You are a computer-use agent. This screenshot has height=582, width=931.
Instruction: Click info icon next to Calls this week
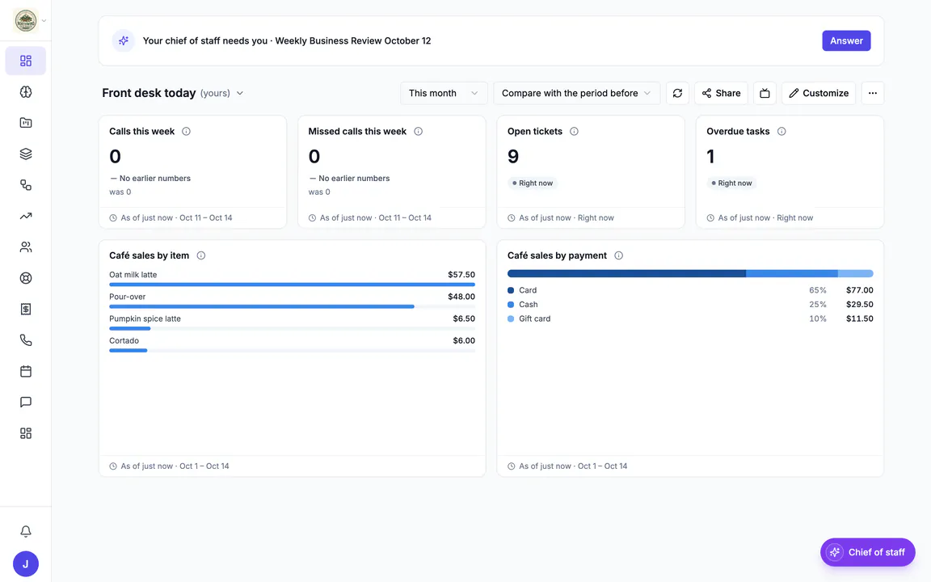187,131
